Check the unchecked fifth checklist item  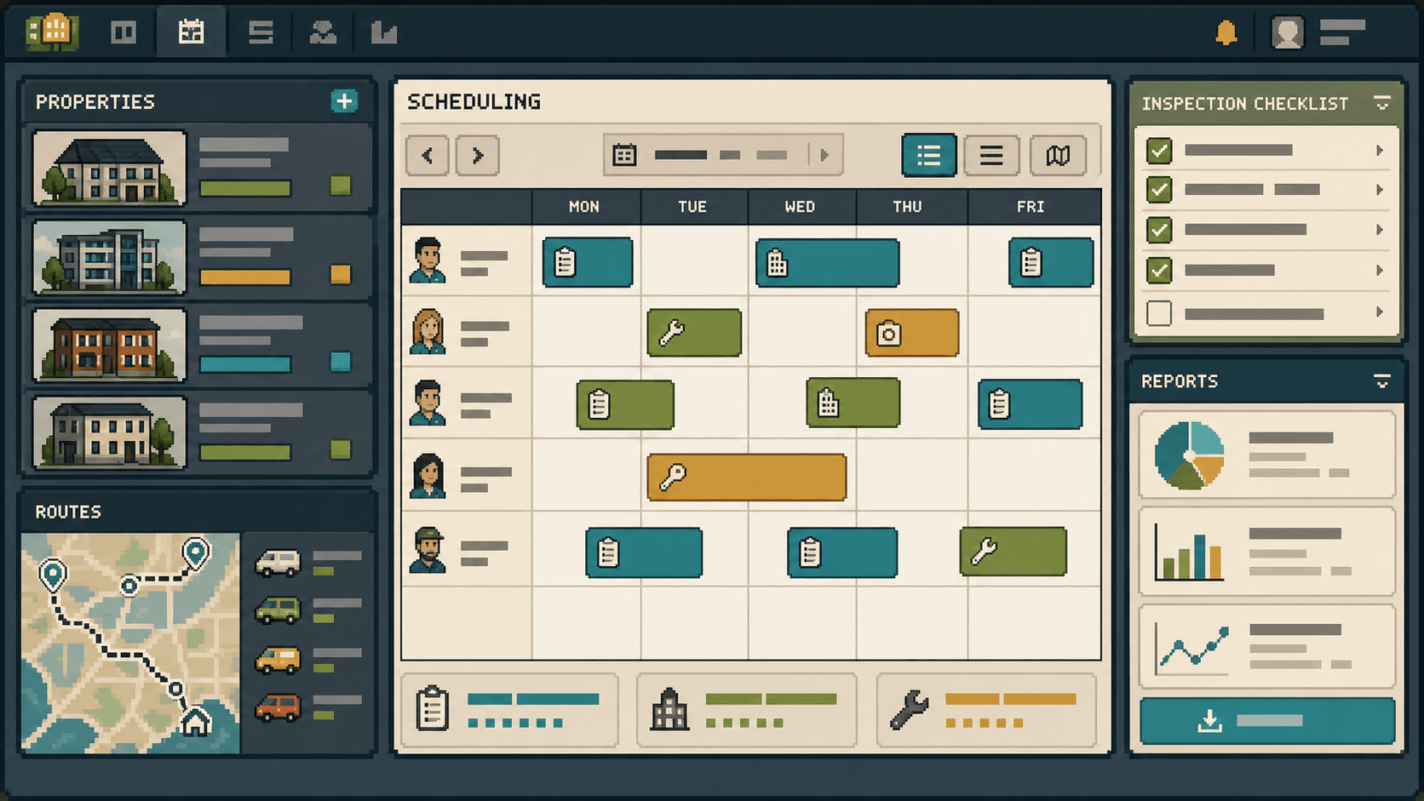click(x=1159, y=313)
